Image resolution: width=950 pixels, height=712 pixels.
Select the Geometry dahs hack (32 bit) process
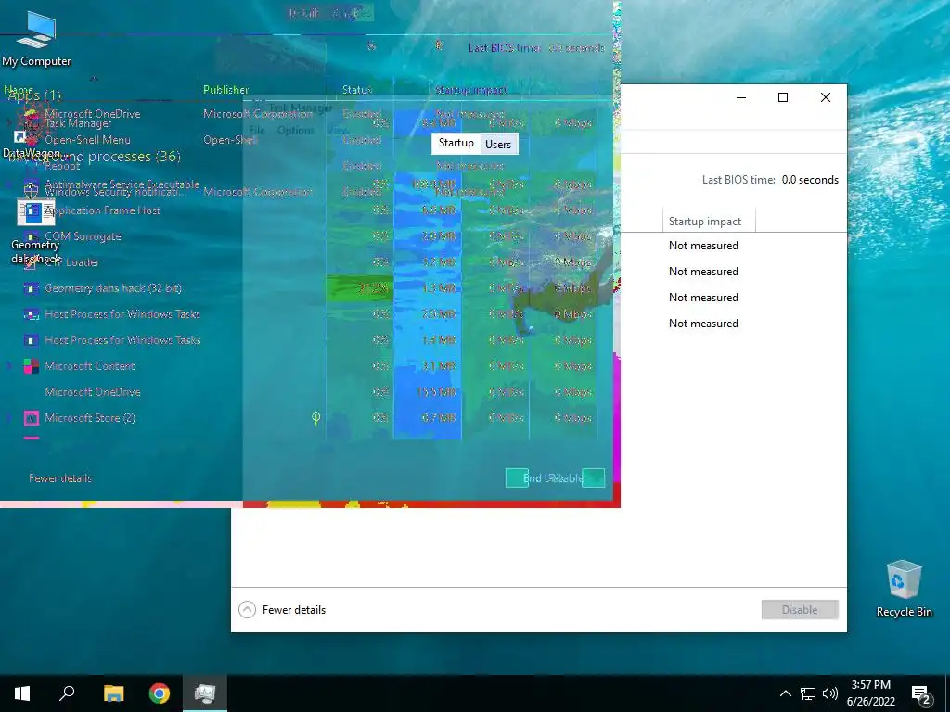(113, 289)
